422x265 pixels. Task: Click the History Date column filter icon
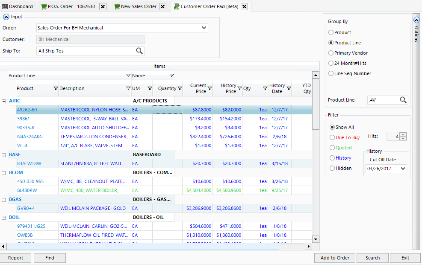point(289,88)
